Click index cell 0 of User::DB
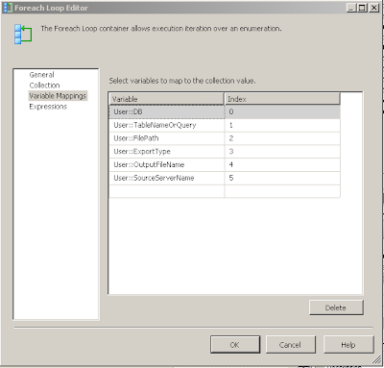384x368 pixels. 282,111
